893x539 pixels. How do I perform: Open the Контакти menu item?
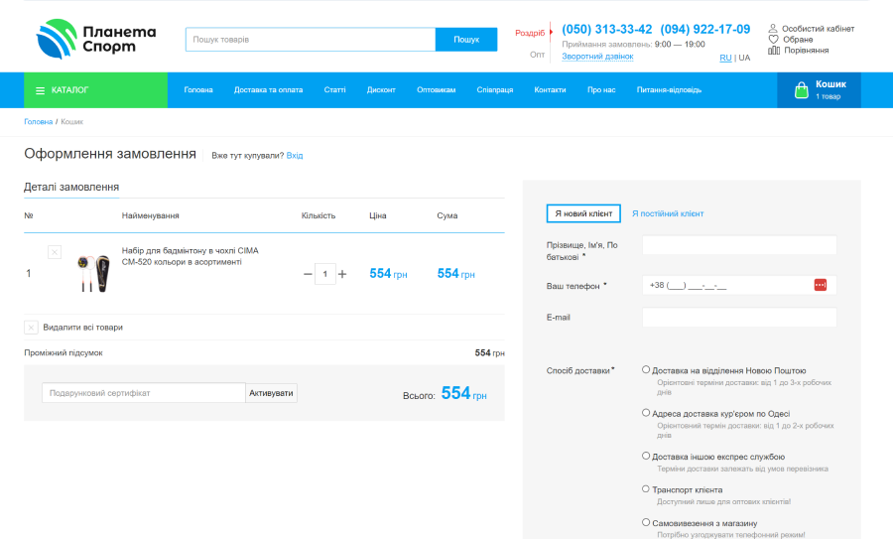tap(550, 90)
